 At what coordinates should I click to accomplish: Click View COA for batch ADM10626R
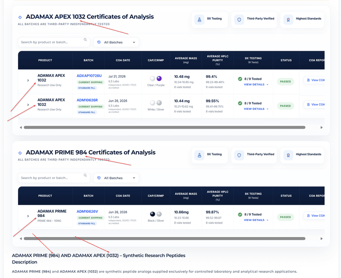pos(314,105)
